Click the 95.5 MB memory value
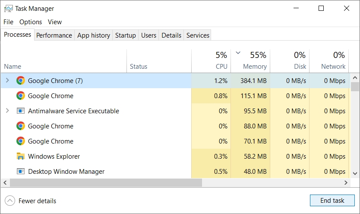The image size is (360, 214). pos(255,111)
